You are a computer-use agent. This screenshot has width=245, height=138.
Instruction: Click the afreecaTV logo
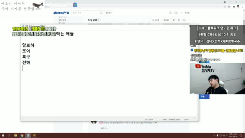pos(61,13)
